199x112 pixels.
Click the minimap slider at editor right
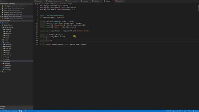pos(198,7)
